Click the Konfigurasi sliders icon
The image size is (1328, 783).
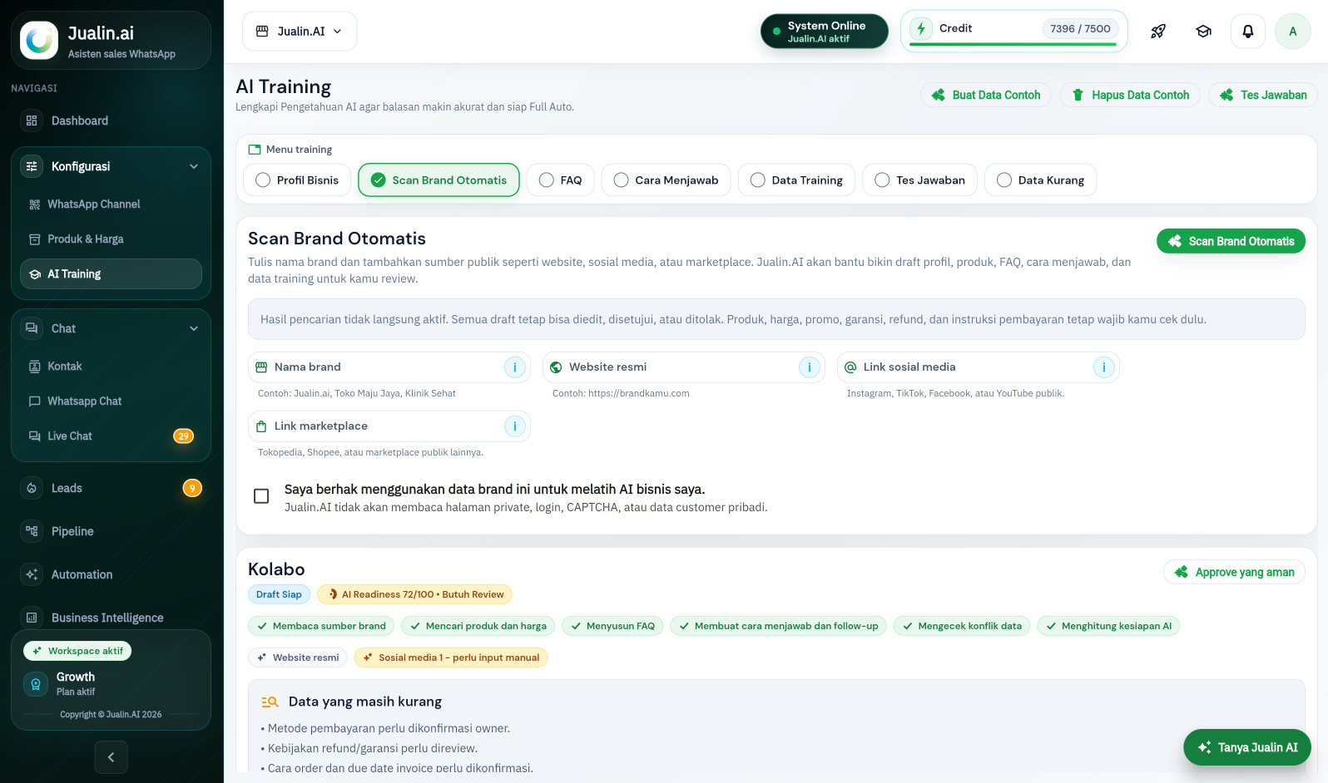point(32,166)
